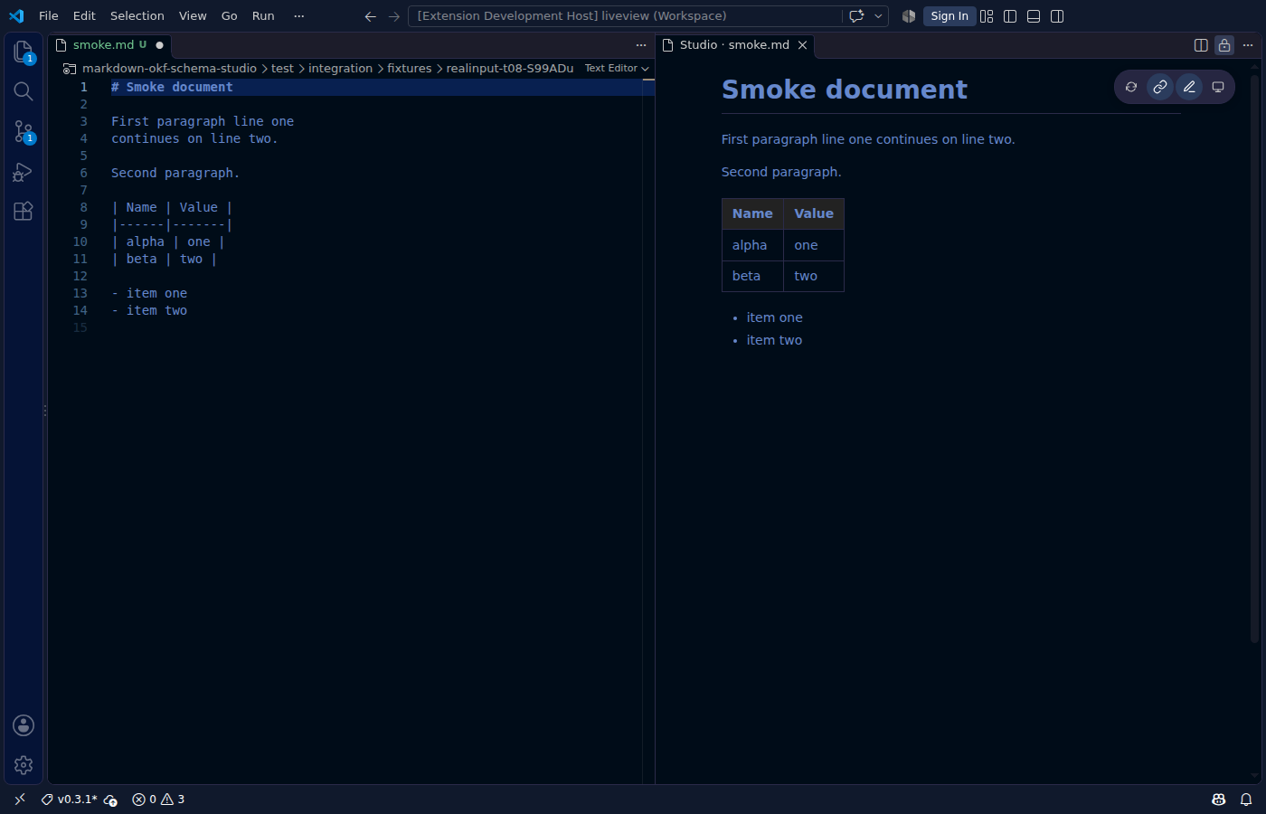1266x814 pixels.
Task: Click the command center search box
Action: click(x=626, y=16)
